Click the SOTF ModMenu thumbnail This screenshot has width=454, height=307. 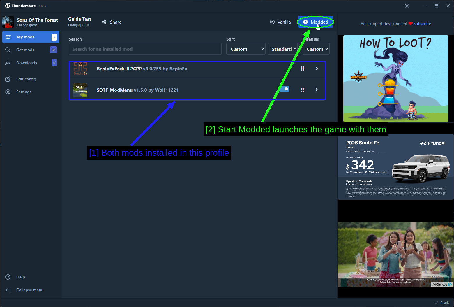[x=80, y=90]
